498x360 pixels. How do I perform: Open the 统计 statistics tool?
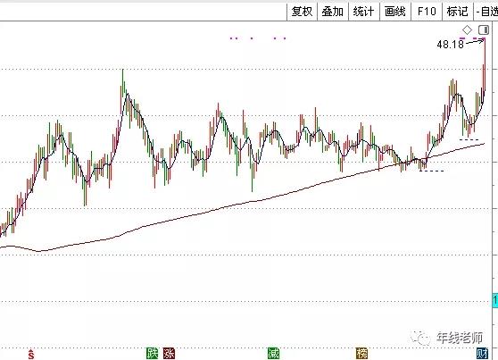coord(364,12)
